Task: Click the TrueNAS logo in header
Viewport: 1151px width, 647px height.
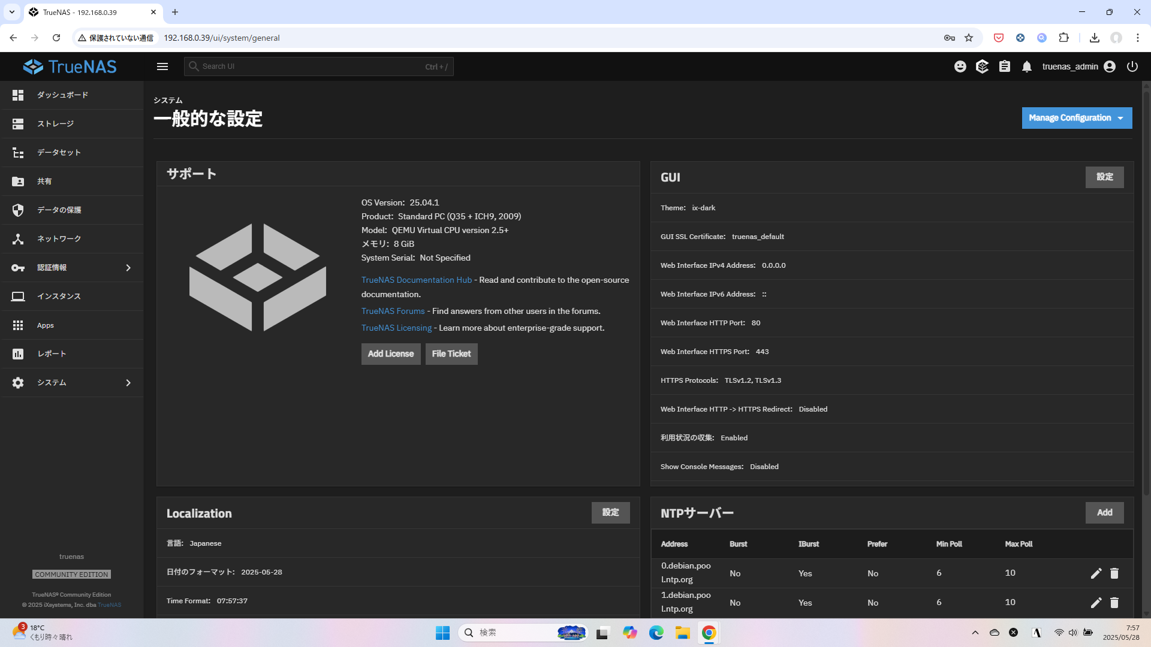Action: 70,66
